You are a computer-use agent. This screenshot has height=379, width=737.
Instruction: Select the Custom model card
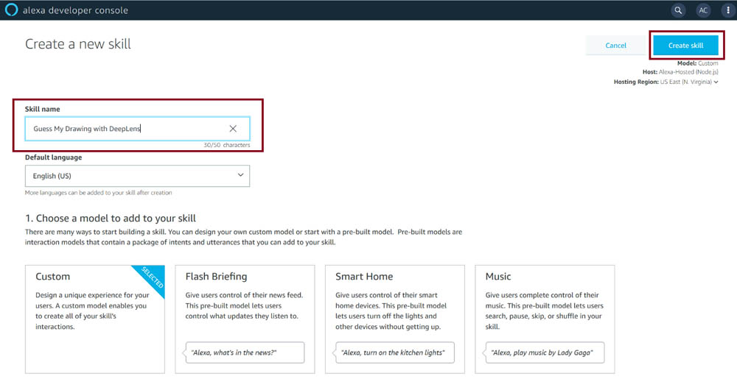click(95, 319)
